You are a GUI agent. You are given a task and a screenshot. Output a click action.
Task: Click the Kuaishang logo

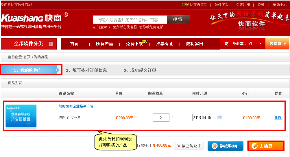(31, 18)
